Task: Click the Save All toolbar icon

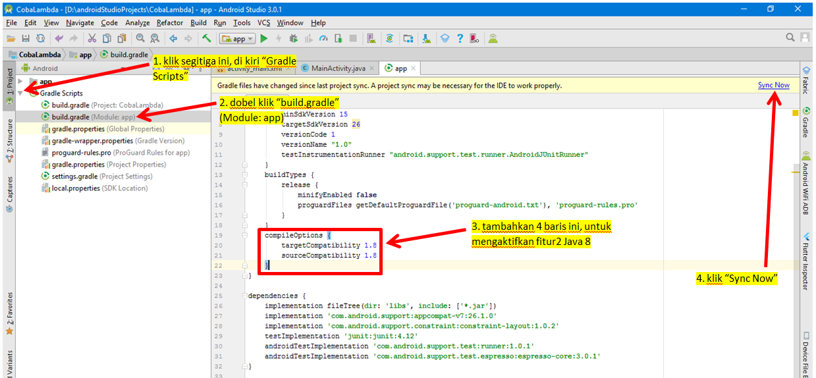Action: pyautogui.click(x=26, y=39)
